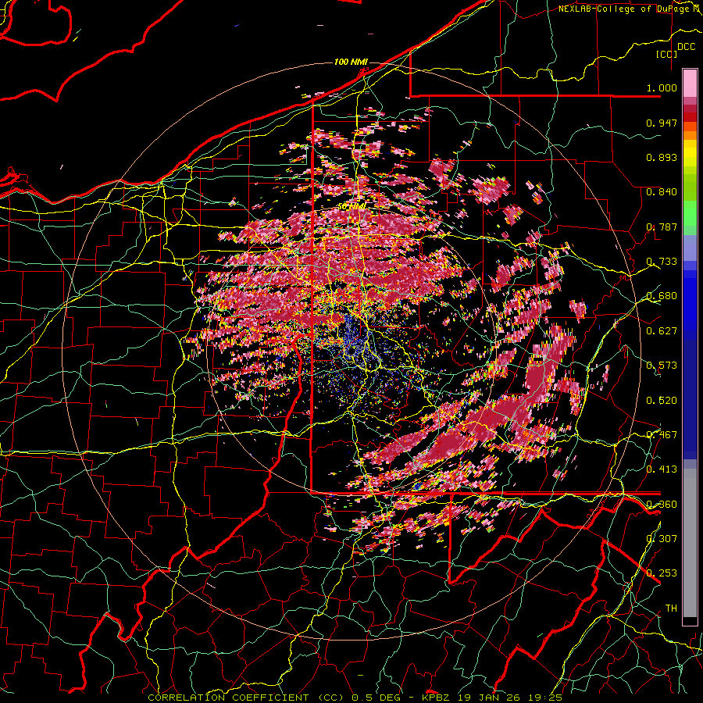Click the 0.787 scale value
The image size is (703, 703).
662,227
